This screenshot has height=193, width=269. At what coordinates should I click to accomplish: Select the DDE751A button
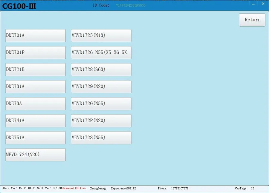36,138
